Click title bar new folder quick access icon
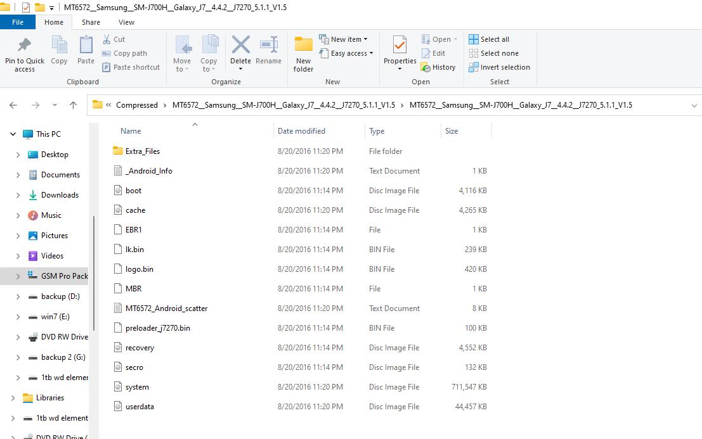This screenshot has height=439, width=702. (x=40, y=7)
